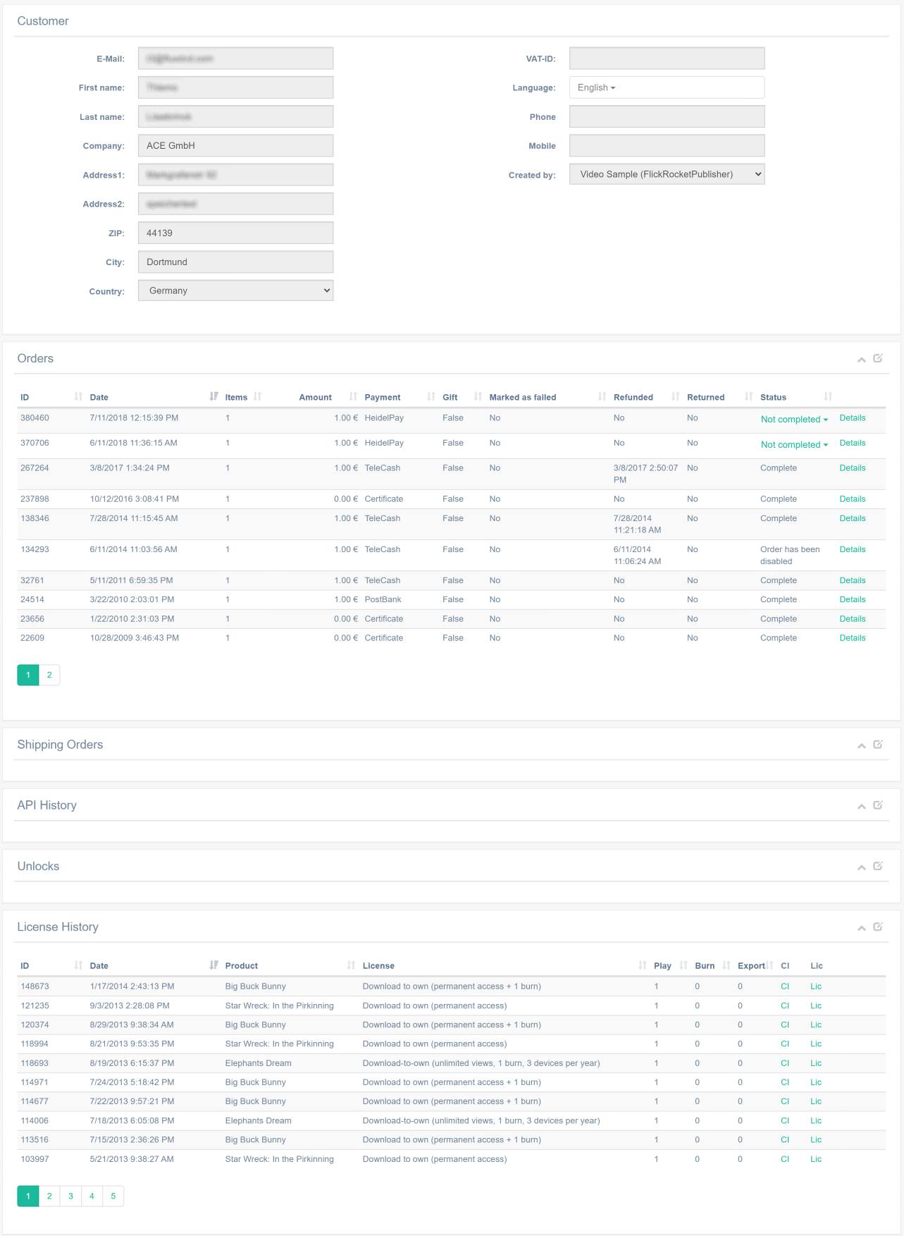
Task: Click the edit icon in License History header
Action: [x=878, y=926]
